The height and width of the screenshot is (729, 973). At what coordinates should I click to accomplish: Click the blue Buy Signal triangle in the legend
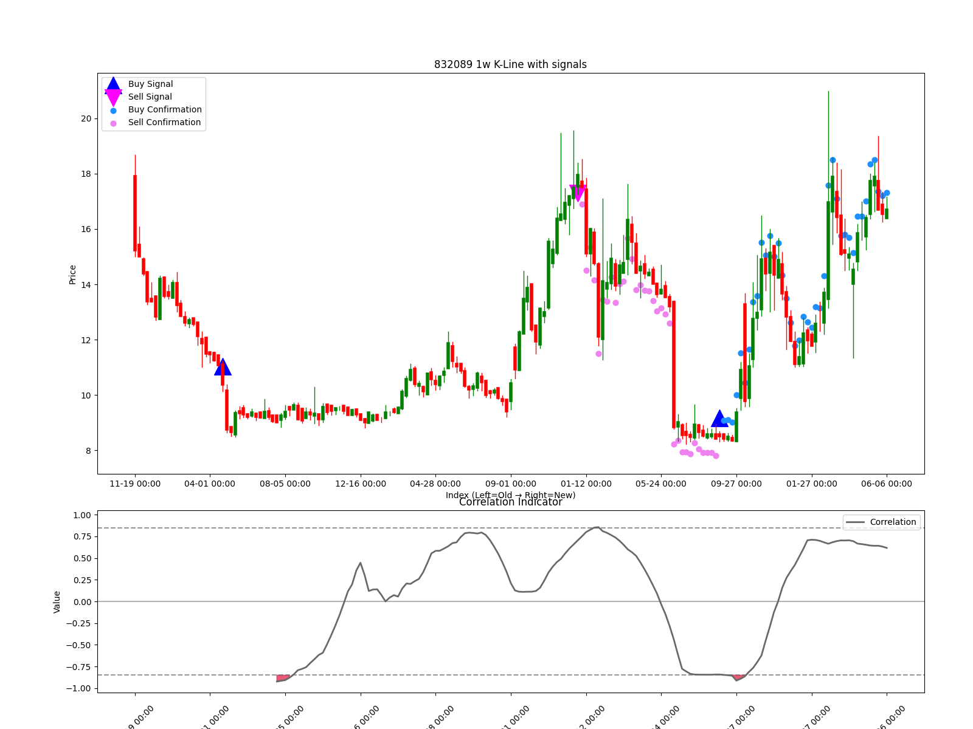113,86
